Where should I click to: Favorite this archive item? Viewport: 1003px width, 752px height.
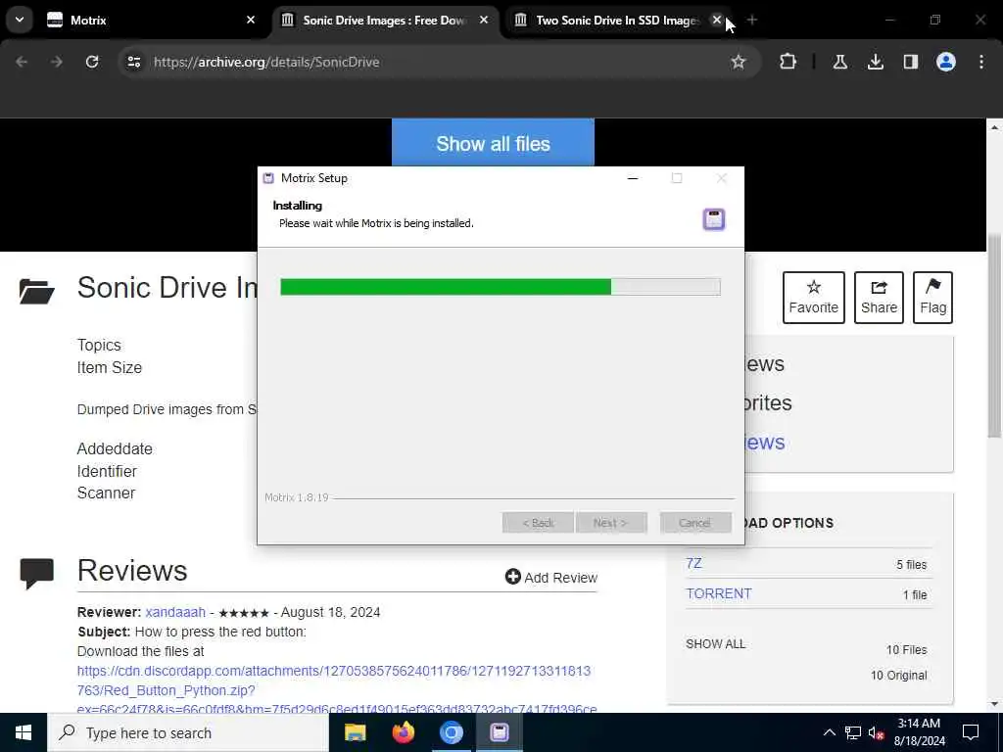pos(814,298)
